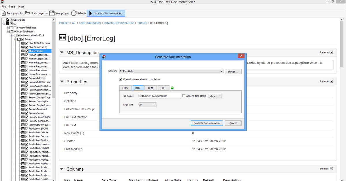This screenshot has width=346, height=181.
Task: Click the table icon beside Person.ContactType
Action: tap(23, 97)
